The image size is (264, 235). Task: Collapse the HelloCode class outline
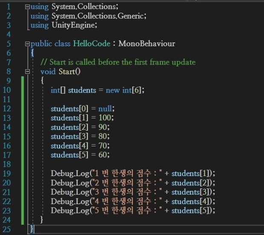pos(28,44)
